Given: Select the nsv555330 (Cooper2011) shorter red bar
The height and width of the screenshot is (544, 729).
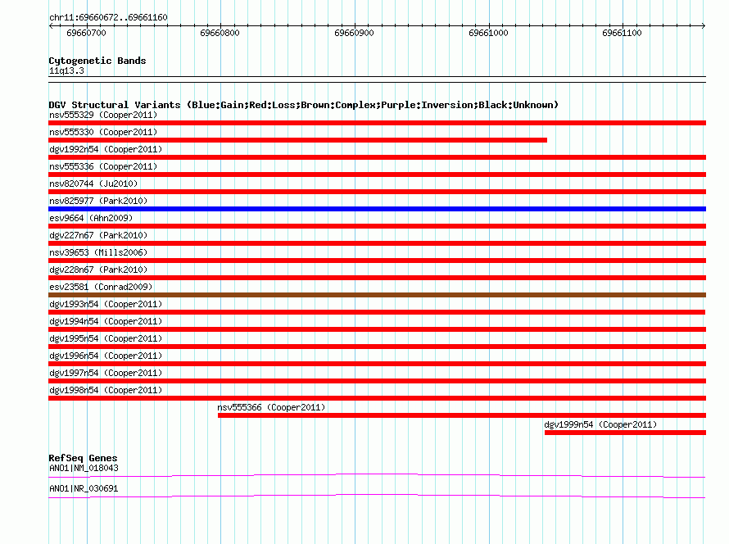Looking at the screenshot, I should pos(297,140).
